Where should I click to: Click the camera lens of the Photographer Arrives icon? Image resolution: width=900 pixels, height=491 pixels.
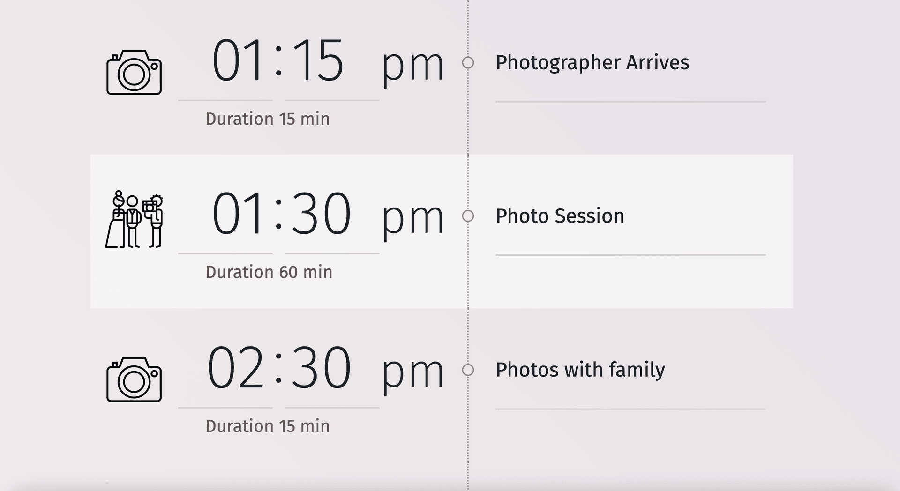click(x=135, y=74)
